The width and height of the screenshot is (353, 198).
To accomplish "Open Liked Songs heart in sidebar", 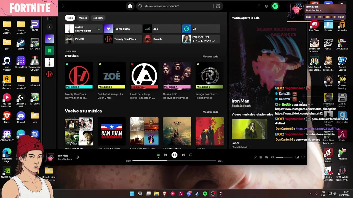I will click(49, 39).
